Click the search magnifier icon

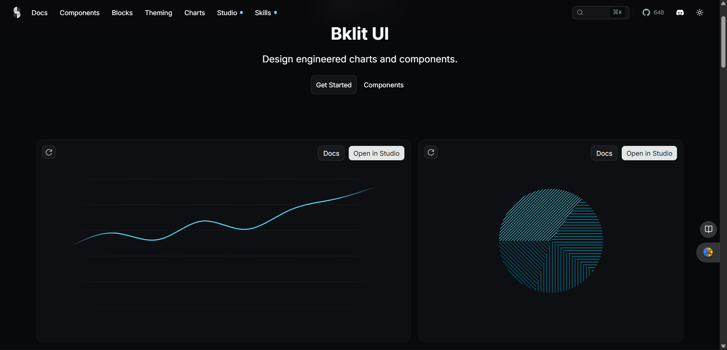[580, 12]
